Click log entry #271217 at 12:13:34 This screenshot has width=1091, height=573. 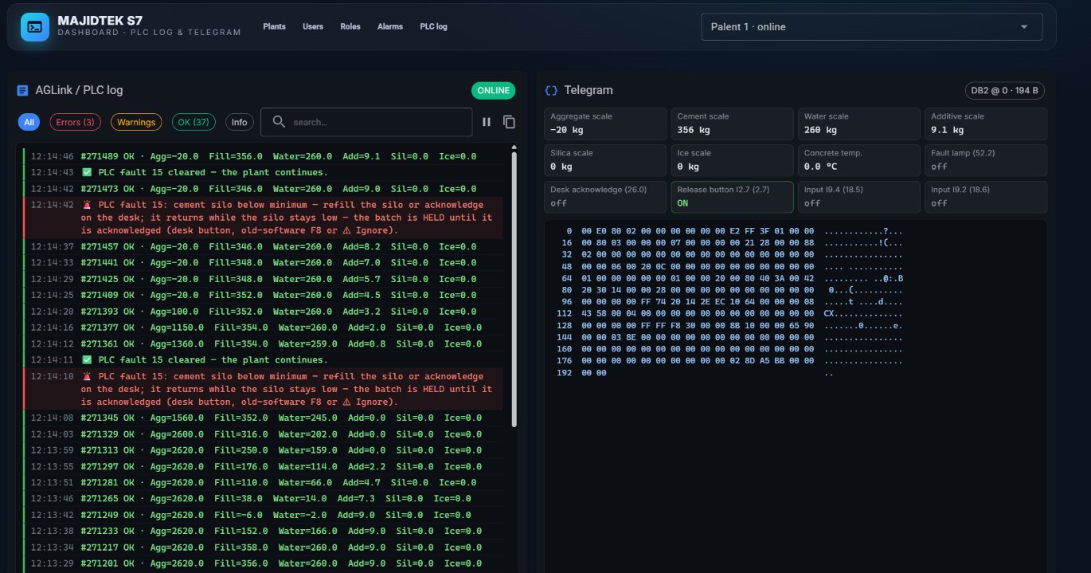point(263,547)
